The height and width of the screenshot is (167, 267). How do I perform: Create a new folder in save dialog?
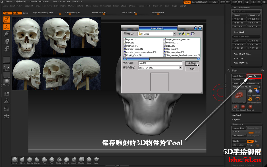pyautogui.click(x=188, y=34)
